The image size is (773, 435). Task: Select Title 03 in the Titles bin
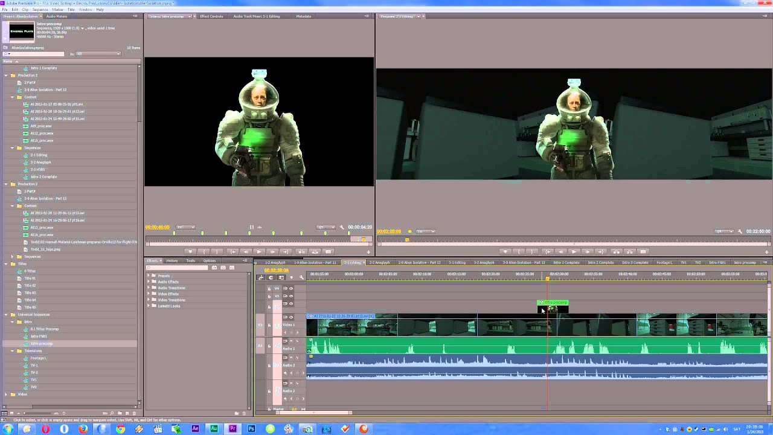[29, 293]
